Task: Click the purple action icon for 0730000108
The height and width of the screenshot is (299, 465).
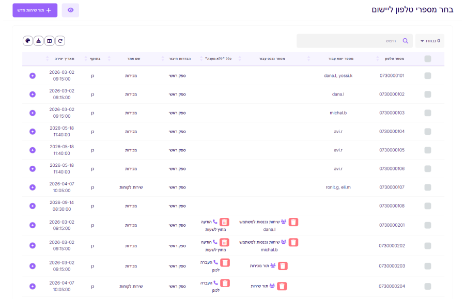Action: 33,206
